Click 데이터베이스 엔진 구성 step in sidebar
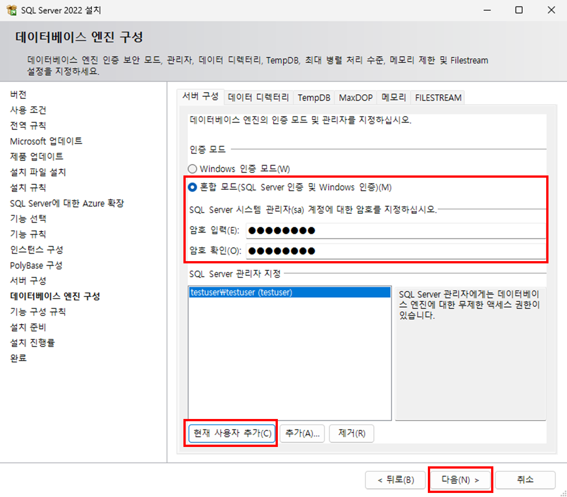Viewport: 567px width, 497px height. [55, 296]
